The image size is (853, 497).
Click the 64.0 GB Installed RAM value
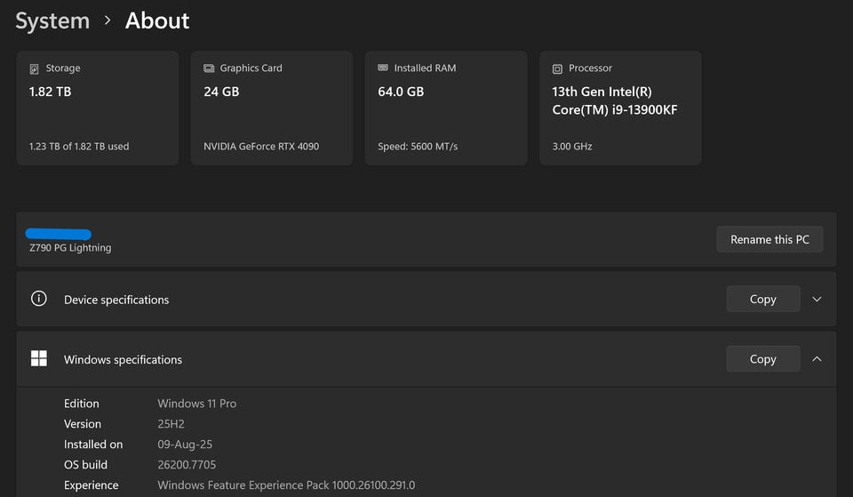(x=401, y=92)
